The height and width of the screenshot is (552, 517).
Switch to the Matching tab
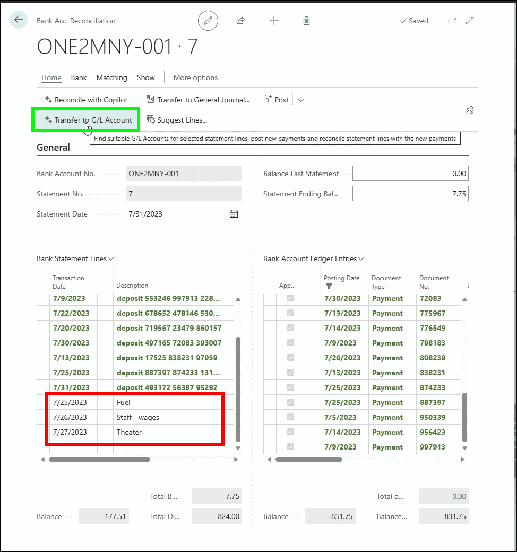[111, 77]
